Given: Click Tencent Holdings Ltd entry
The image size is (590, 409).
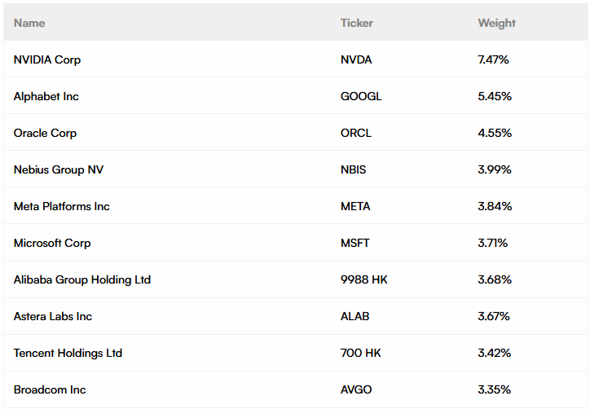Looking at the screenshot, I should pyautogui.click(x=68, y=353).
